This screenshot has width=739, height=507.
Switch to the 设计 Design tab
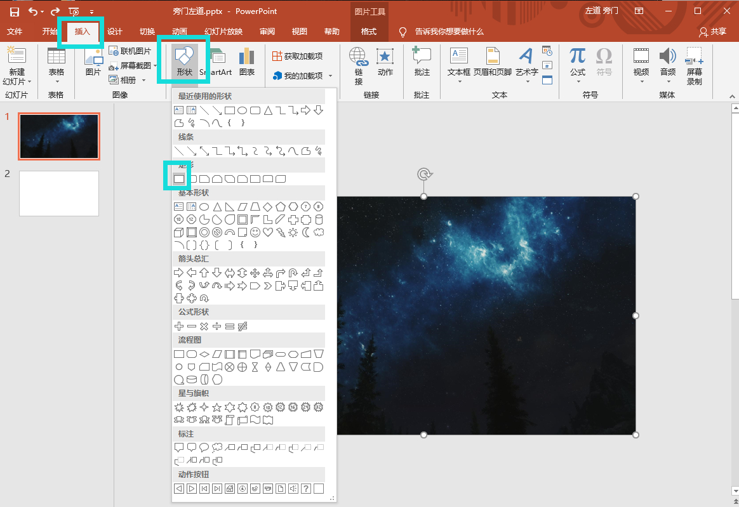(114, 32)
